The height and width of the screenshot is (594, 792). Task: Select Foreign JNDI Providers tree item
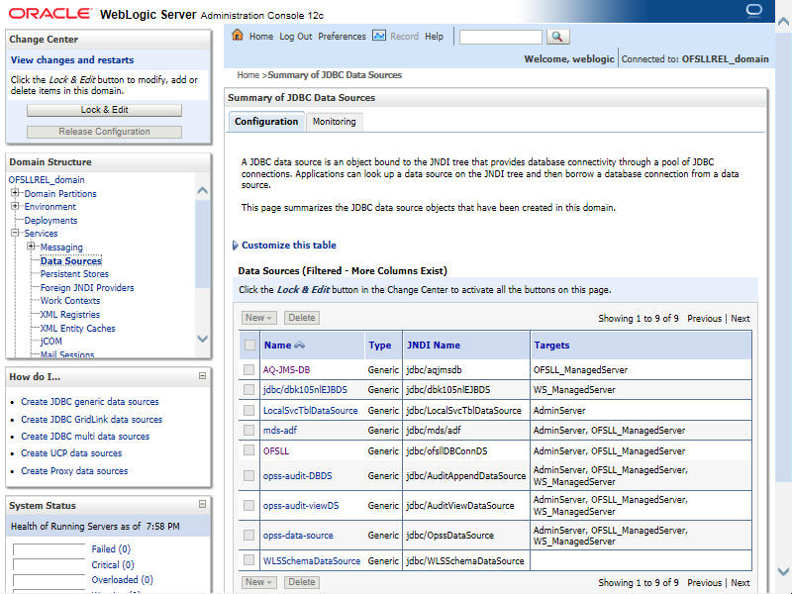(x=87, y=287)
